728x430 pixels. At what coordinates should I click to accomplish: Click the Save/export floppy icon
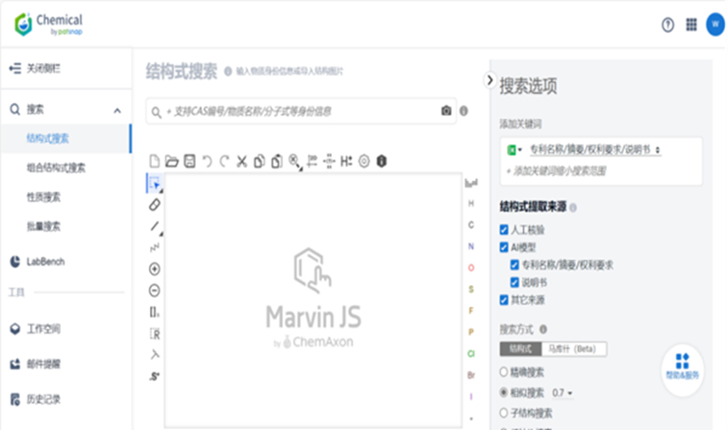tap(189, 161)
